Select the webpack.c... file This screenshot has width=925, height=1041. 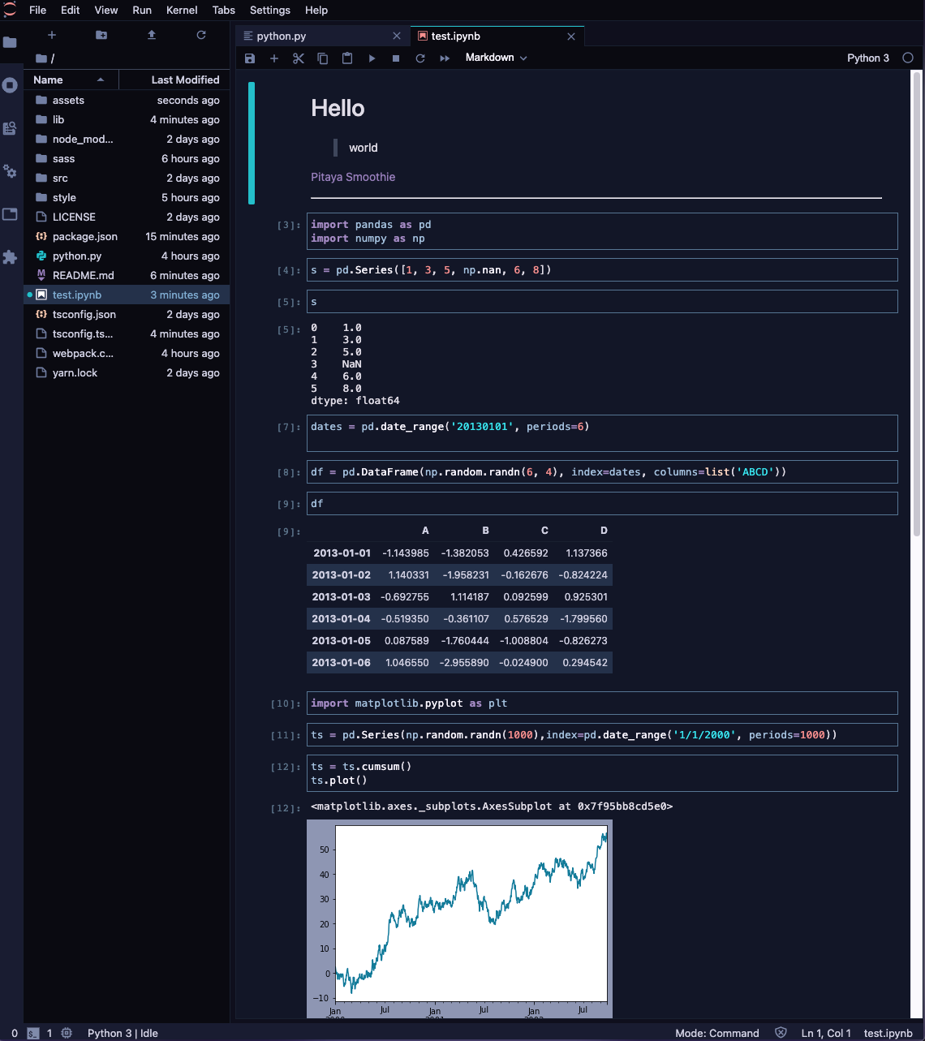pos(127,353)
